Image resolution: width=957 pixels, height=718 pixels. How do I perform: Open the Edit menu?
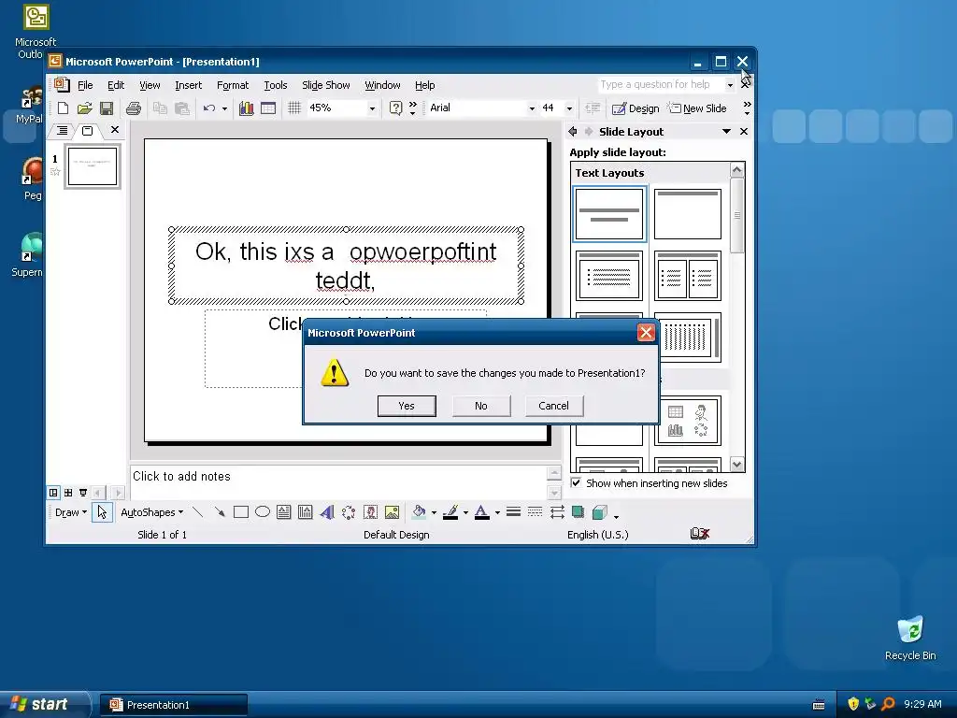(115, 85)
